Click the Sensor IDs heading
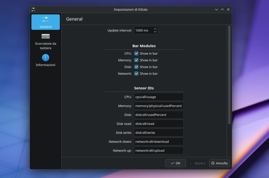Viewport: 269px width, 178px height. pyautogui.click(x=144, y=88)
